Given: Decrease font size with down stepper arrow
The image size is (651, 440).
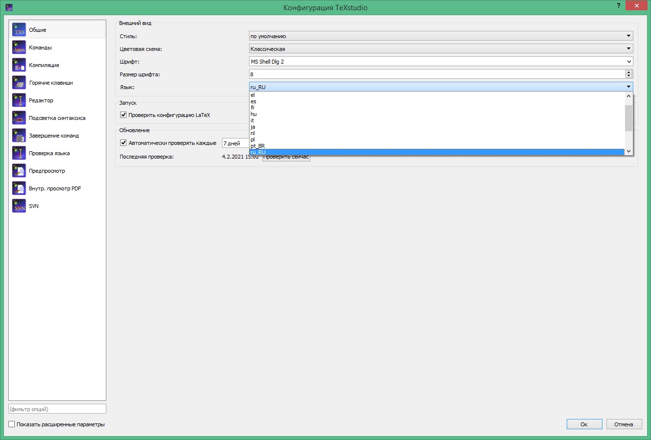Looking at the screenshot, I should 629,76.
